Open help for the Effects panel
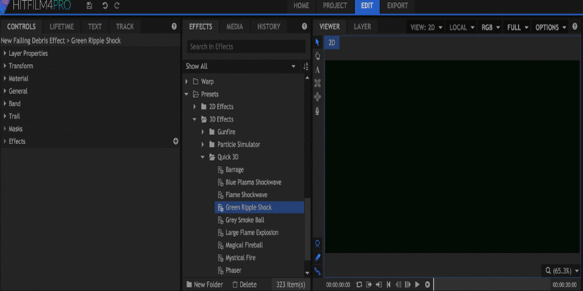 click(x=305, y=26)
